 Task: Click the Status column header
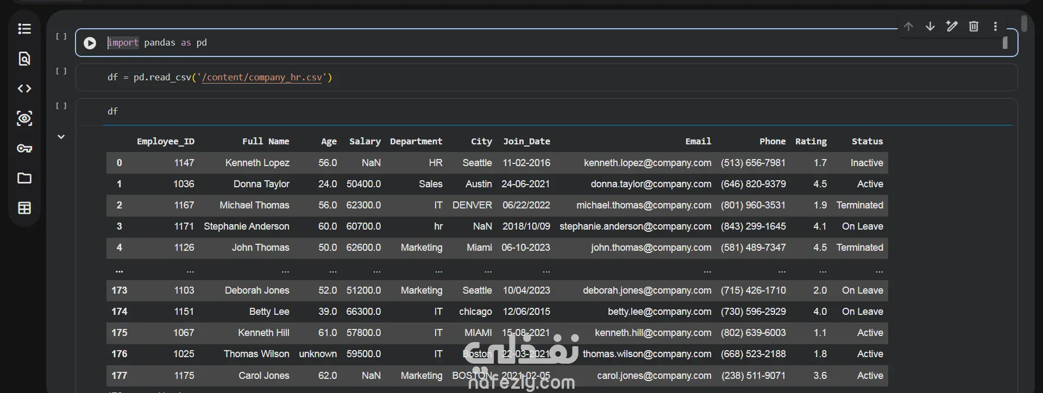[x=867, y=142]
